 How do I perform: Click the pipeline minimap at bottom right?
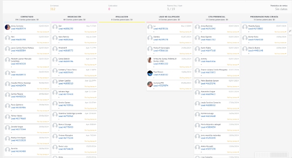pyautogui.click(x=272, y=155)
